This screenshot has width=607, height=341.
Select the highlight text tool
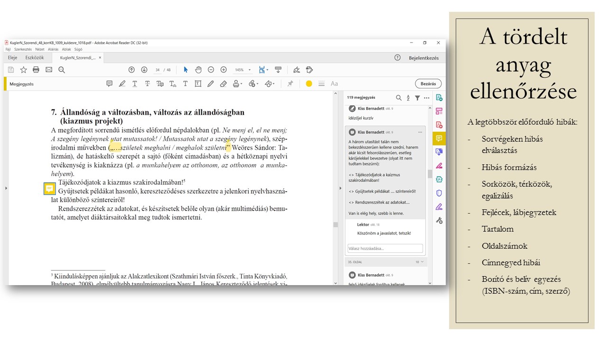[x=122, y=84]
